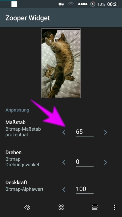The image size is (122, 217).
Task: Tap the VPN key status icon
Action: tap(61, 4)
